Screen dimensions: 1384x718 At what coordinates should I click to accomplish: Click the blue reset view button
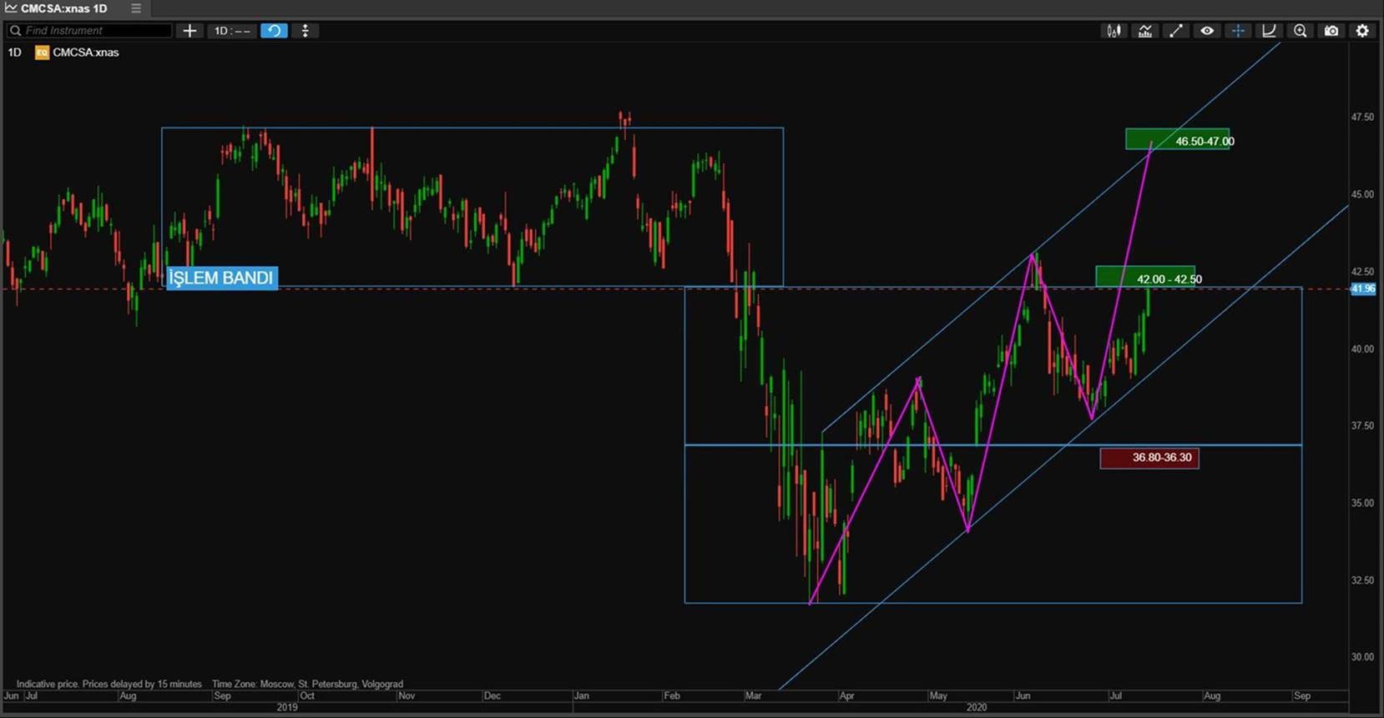coord(274,31)
